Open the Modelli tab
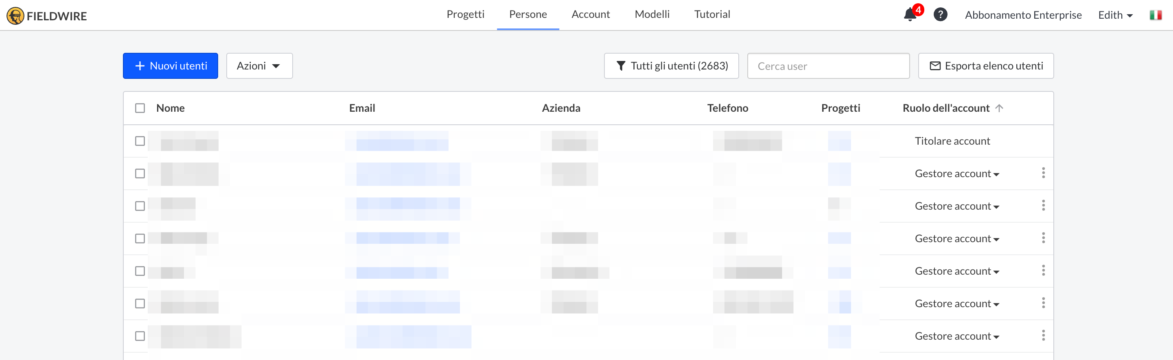 pyautogui.click(x=652, y=15)
